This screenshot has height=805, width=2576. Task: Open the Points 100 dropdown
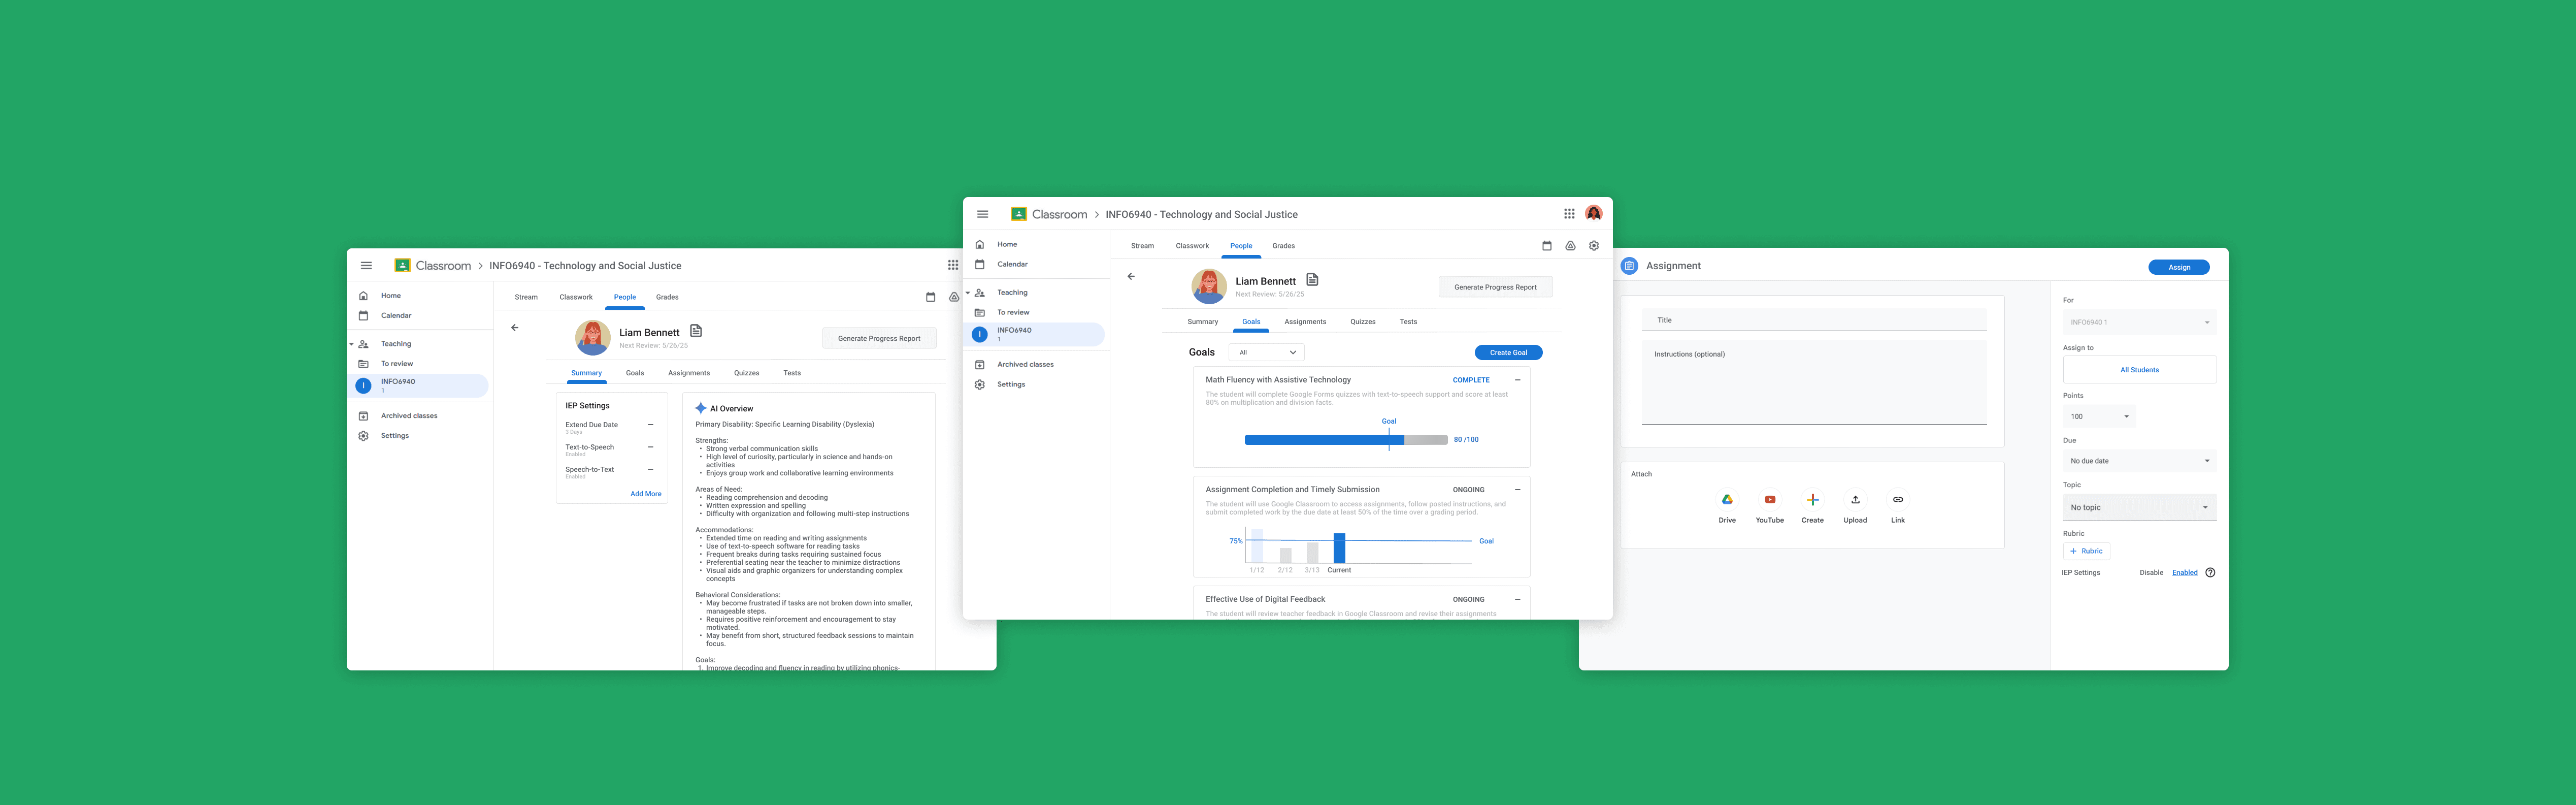point(2099,416)
